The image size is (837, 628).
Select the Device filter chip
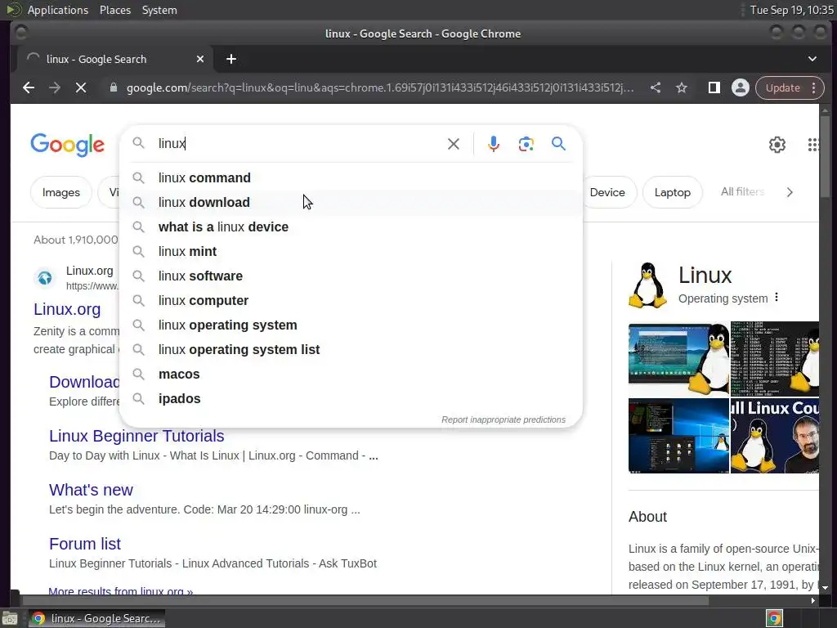coord(607,192)
